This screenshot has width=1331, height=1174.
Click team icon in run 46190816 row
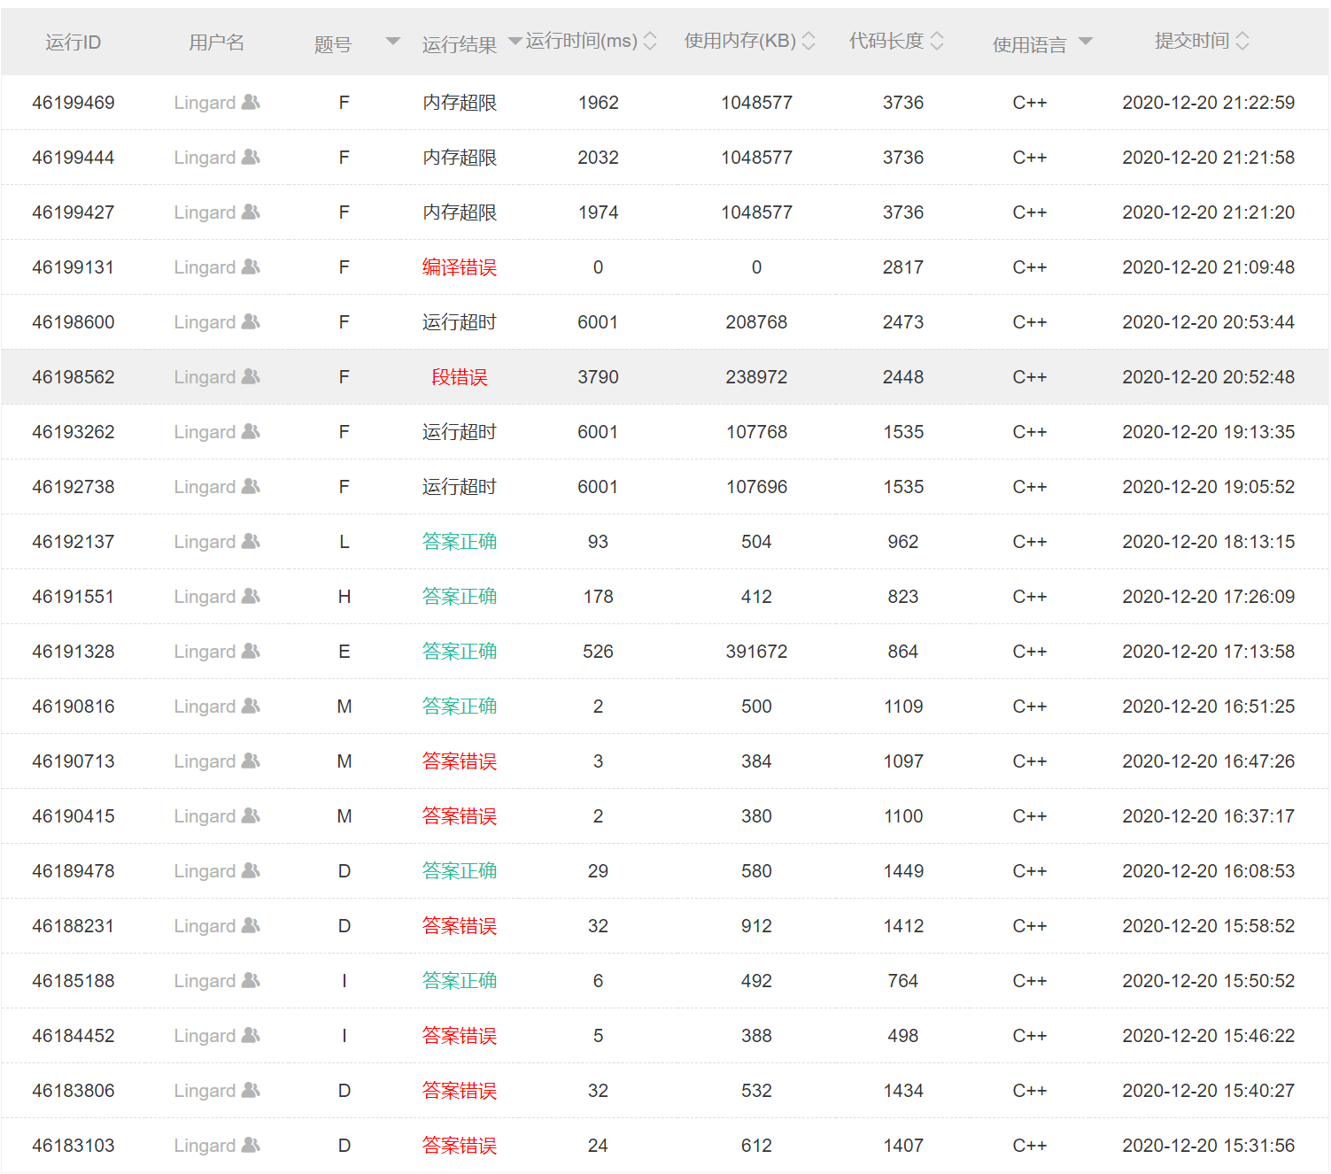point(251,706)
